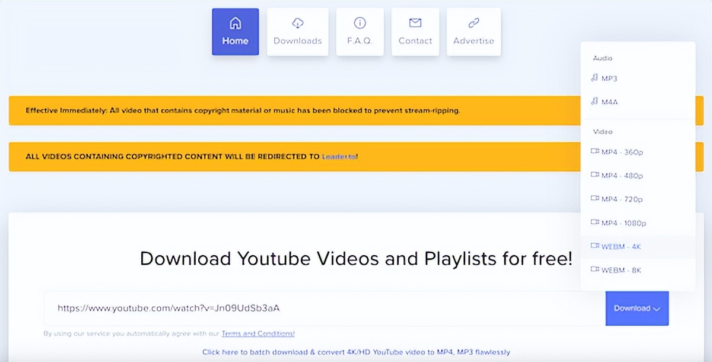Click the video icon beside WEBM - 8K

pyautogui.click(x=595, y=269)
